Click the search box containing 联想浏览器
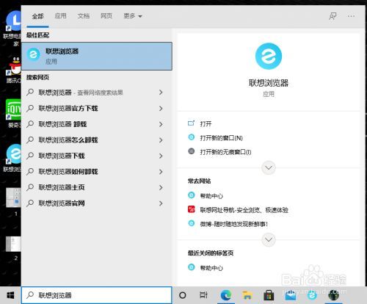 click(x=97, y=295)
